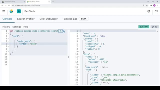The image size is (160, 90).
Task: Collapse editor fold arrow at line 4
Action: (x=8, y=39)
